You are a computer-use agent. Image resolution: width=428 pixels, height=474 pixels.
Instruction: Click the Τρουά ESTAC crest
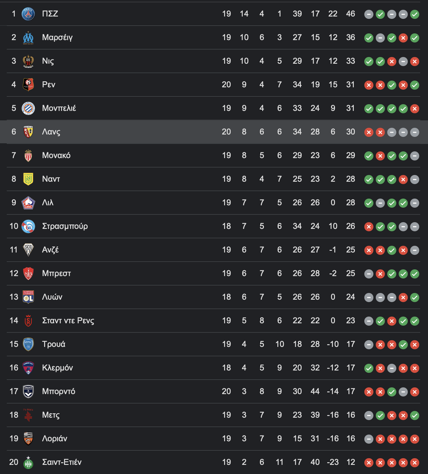tap(28, 344)
